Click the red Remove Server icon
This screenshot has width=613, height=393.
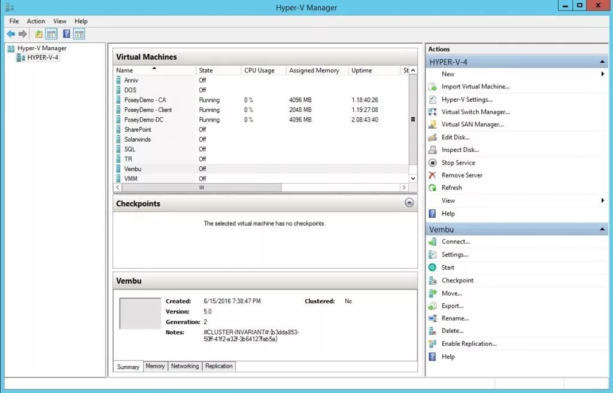pos(432,175)
